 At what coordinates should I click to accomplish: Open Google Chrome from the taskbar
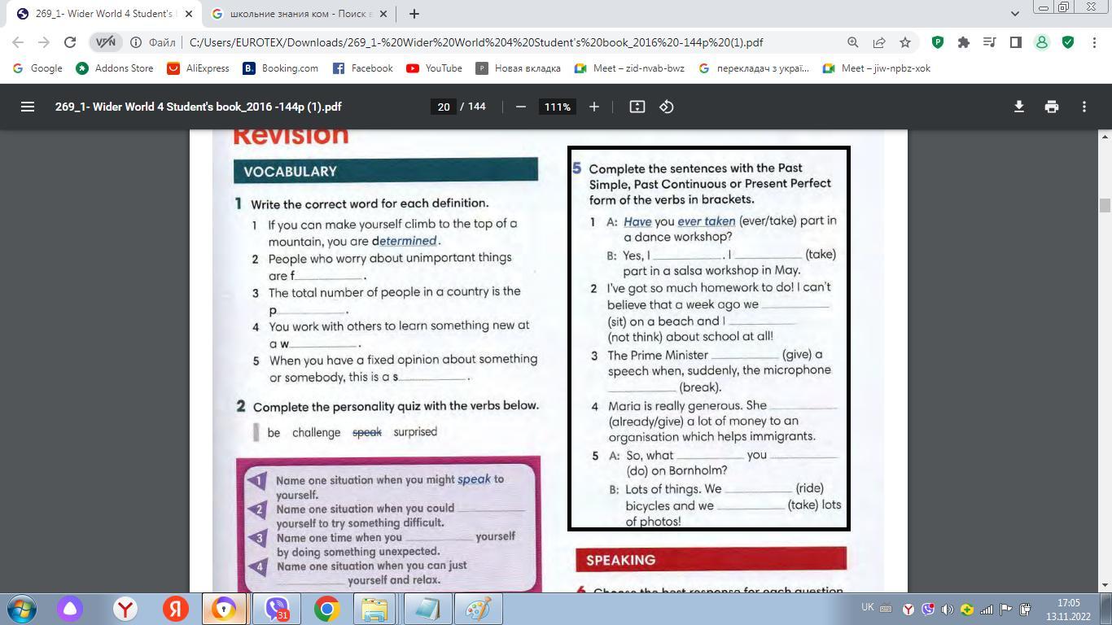(x=326, y=609)
